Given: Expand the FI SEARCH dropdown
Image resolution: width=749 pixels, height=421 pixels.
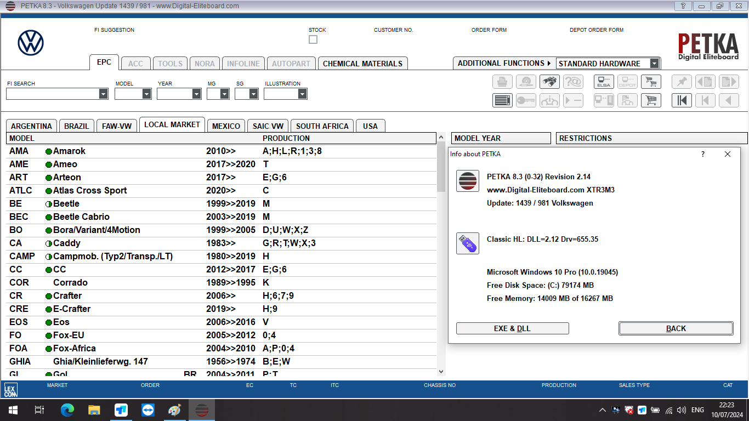Looking at the screenshot, I should point(104,94).
